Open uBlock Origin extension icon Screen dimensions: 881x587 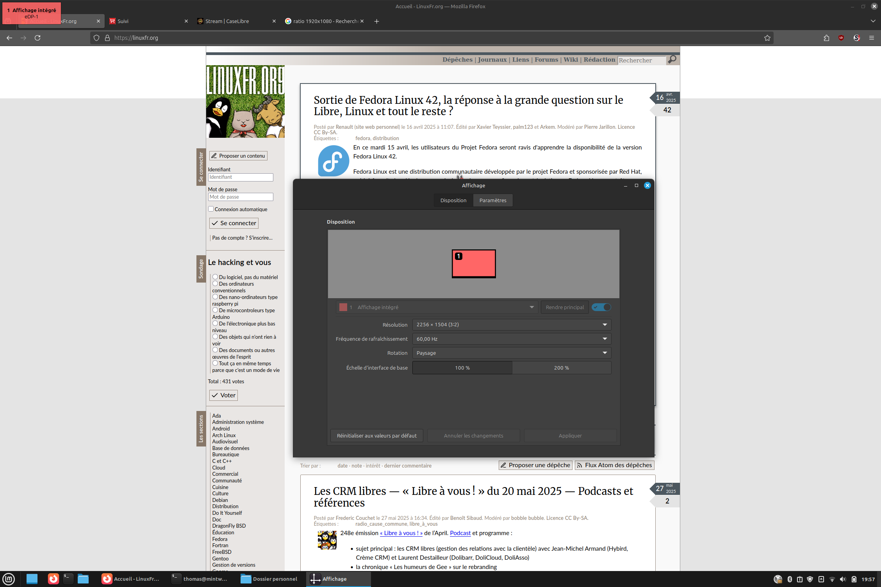[841, 38]
